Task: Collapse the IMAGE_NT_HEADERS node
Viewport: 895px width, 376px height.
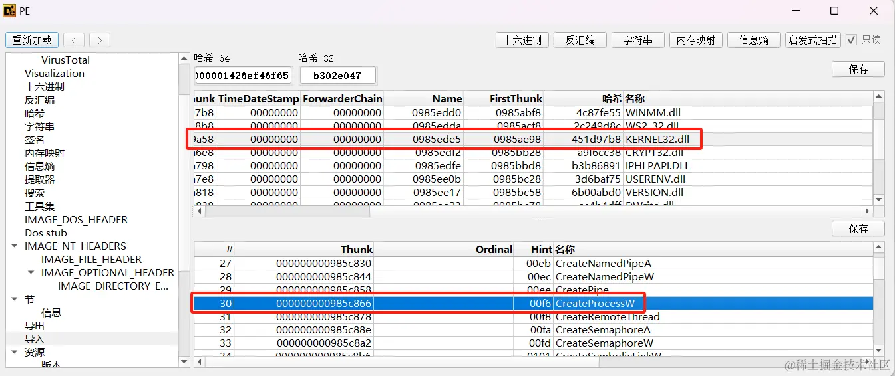Action: tap(14, 246)
